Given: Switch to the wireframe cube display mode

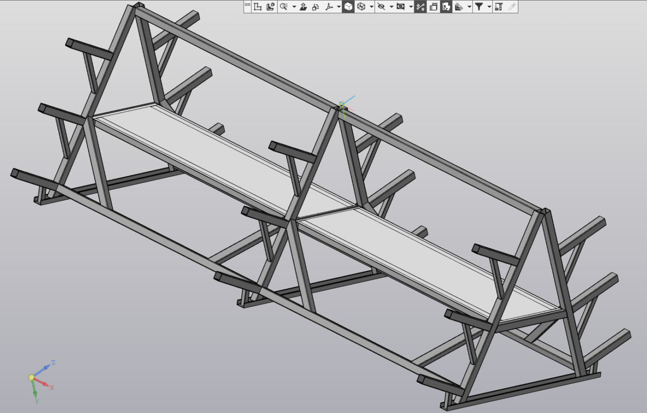Looking at the screenshot, I should click(x=361, y=7).
